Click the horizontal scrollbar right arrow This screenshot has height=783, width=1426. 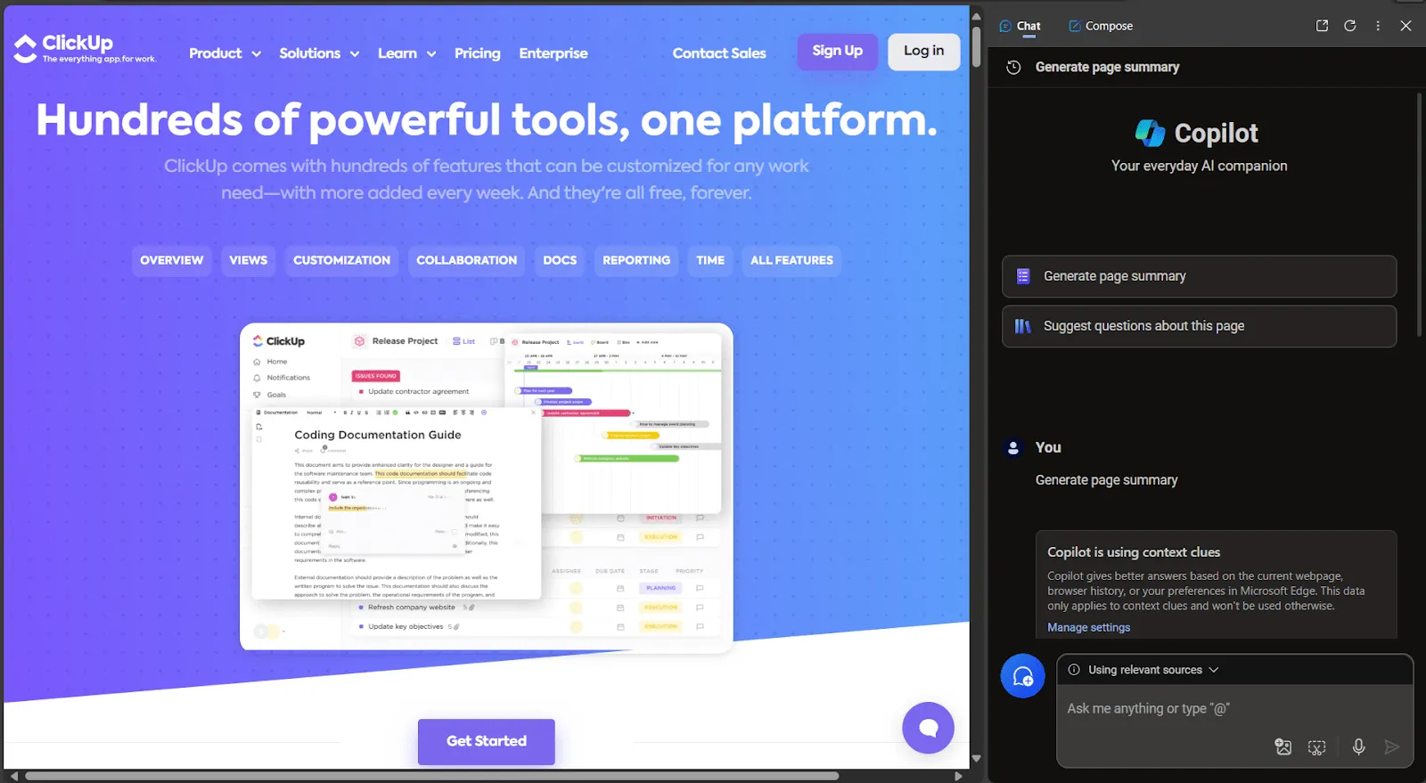[958, 776]
